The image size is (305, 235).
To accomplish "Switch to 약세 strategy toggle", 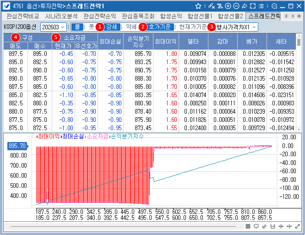I will pos(131,27).
